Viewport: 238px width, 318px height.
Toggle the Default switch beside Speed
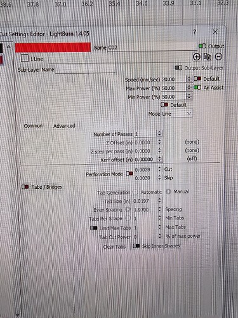coord(197,79)
